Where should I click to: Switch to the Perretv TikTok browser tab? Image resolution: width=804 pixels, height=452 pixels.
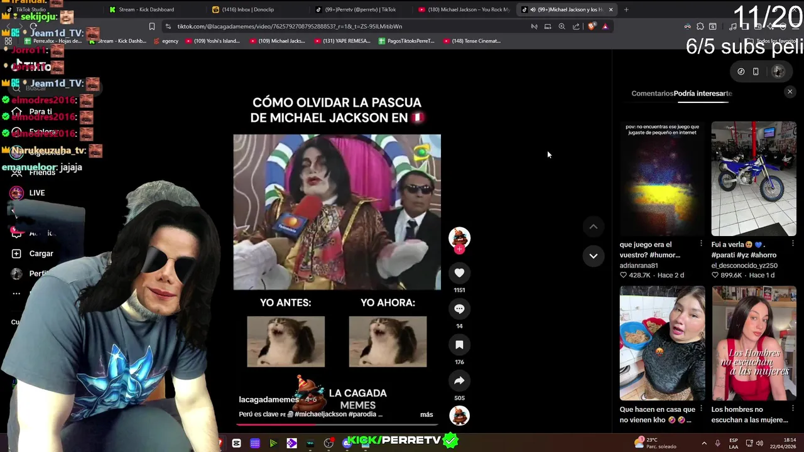pos(360,9)
